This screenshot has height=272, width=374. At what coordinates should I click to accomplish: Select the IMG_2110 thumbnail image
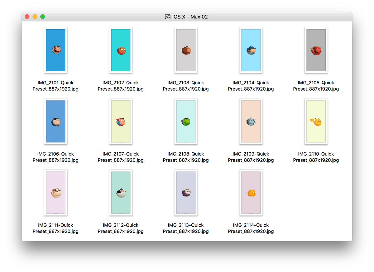[316, 121]
